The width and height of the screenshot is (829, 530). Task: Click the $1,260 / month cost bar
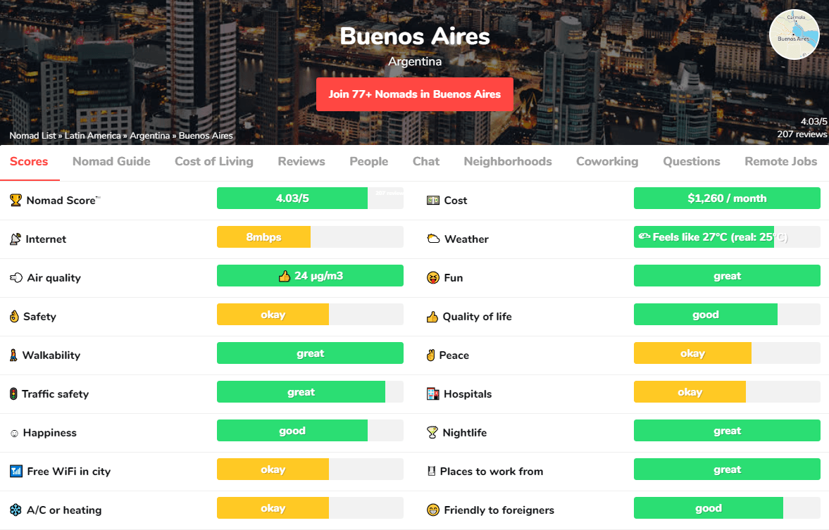pos(727,198)
